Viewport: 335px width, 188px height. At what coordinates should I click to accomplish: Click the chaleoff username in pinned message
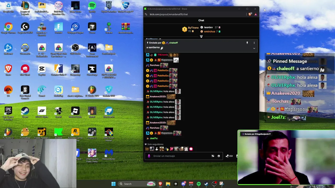(x=173, y=43)
